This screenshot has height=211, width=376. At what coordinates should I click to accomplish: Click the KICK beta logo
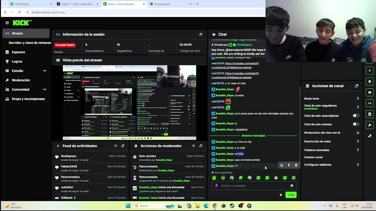pos(22,23)
